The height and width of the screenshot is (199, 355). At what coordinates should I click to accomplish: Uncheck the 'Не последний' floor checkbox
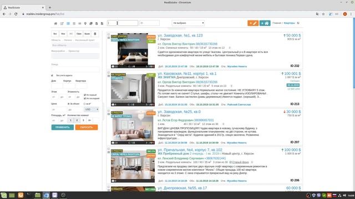click(x=85, y=98)
